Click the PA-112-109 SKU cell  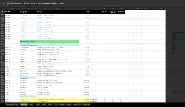tap(28, 69)
